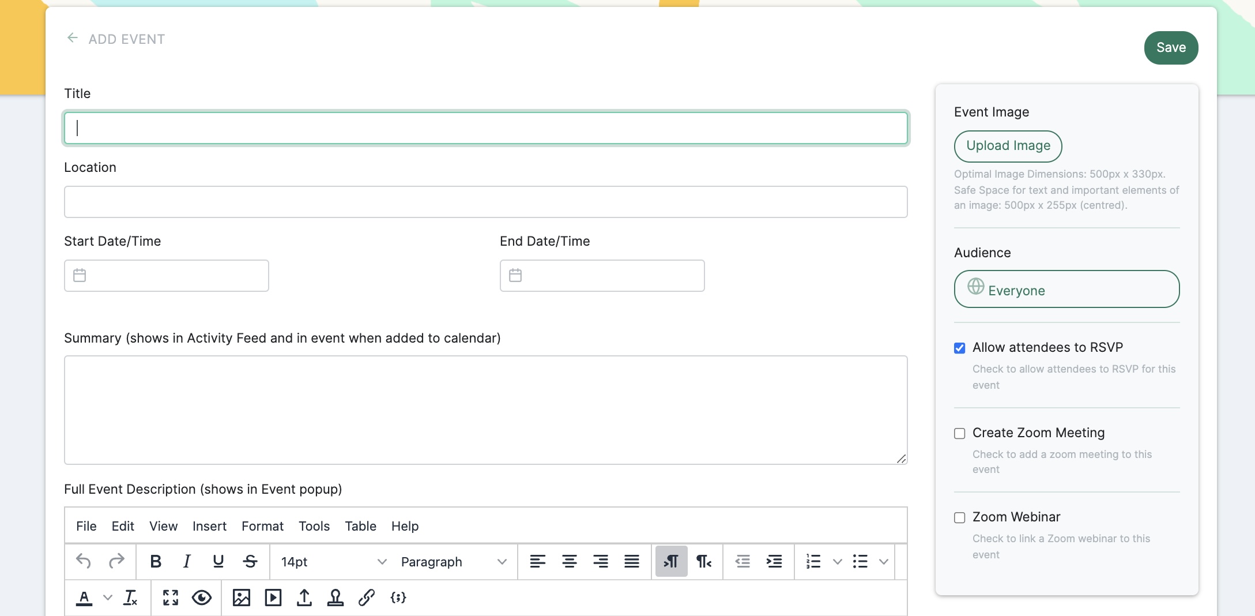Image resolution: width=1255 pixels, height=616 pixels.
Task: Click the Bold formatting icon
Action: pyautogui.click(x=156, y=561)
